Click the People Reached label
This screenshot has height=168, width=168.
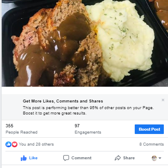(22, 132)
